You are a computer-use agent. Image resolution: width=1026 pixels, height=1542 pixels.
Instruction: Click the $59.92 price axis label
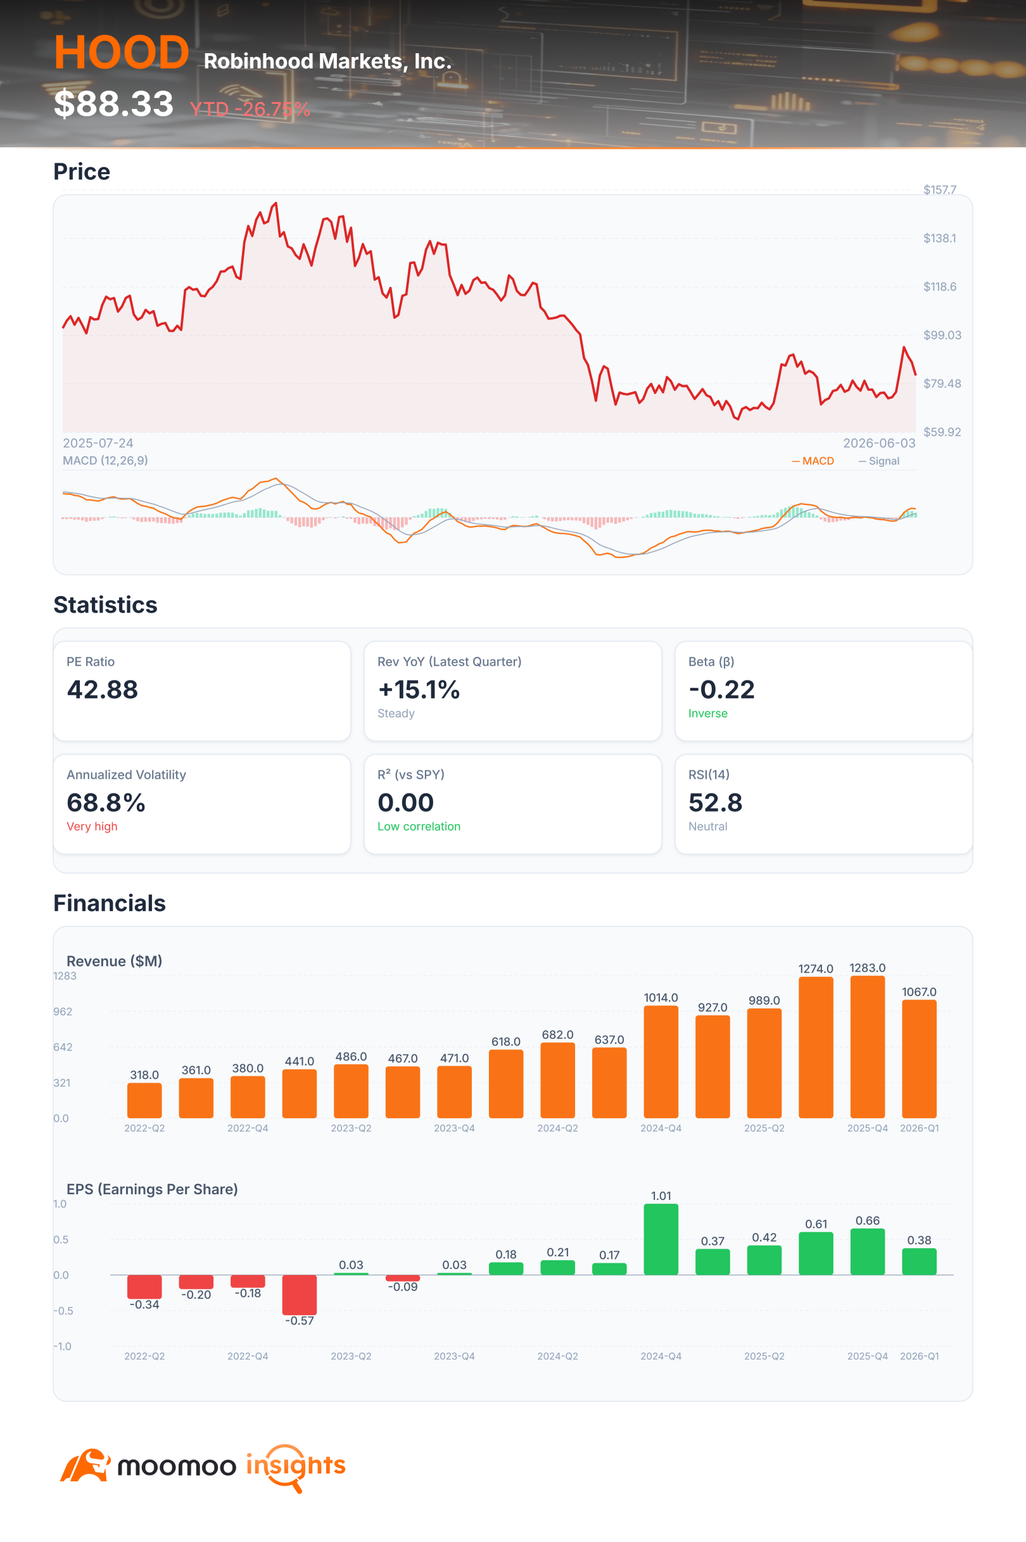pyautogui.click(x=942, y=432)
